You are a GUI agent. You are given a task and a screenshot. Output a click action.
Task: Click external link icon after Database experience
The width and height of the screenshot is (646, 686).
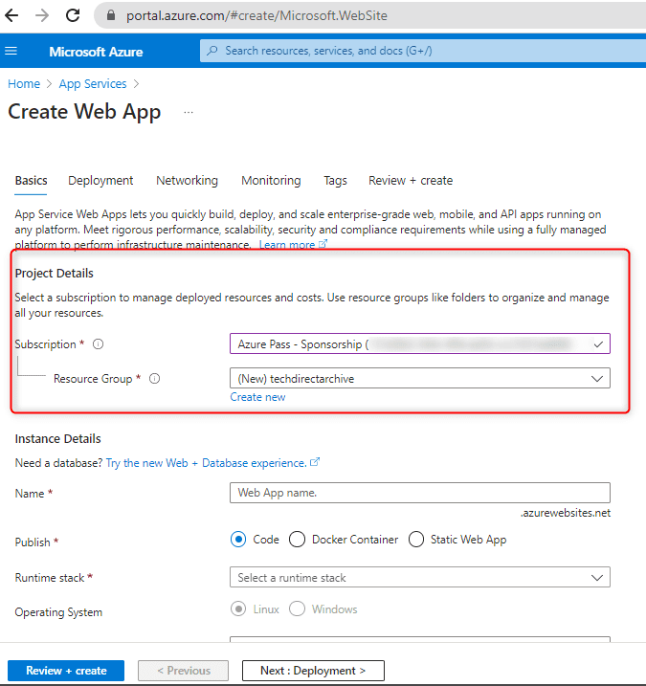(x=315, y=462)
